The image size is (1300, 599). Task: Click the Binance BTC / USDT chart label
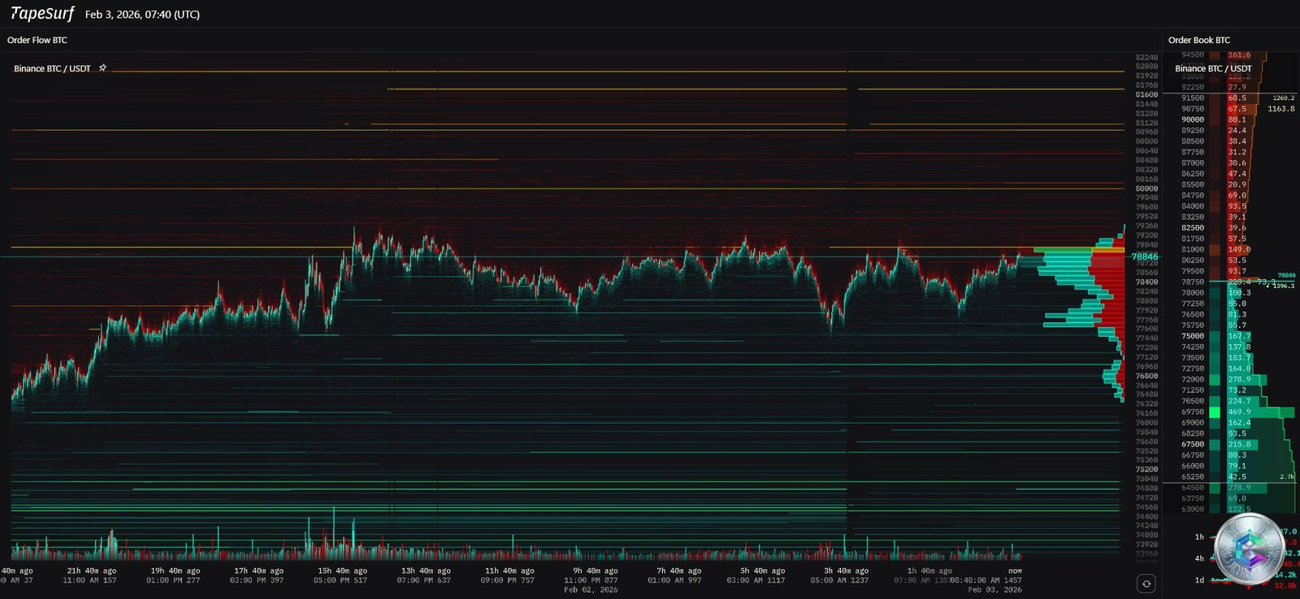(x=52, y=68)
